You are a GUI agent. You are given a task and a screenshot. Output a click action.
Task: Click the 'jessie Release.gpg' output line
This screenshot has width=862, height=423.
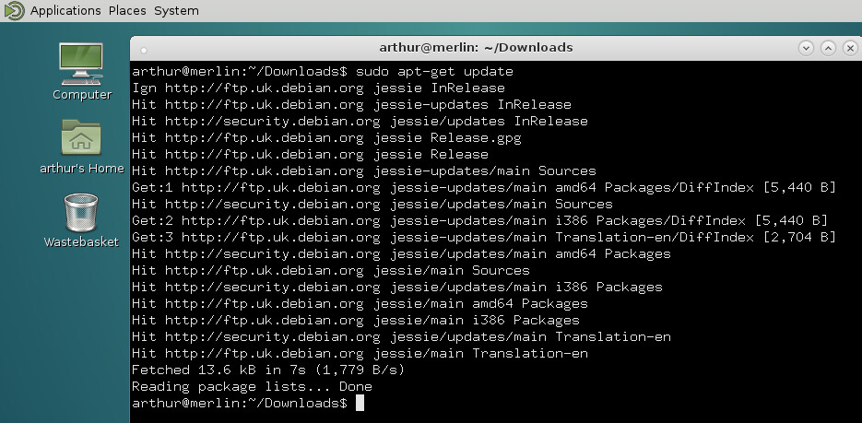(326, 137)
